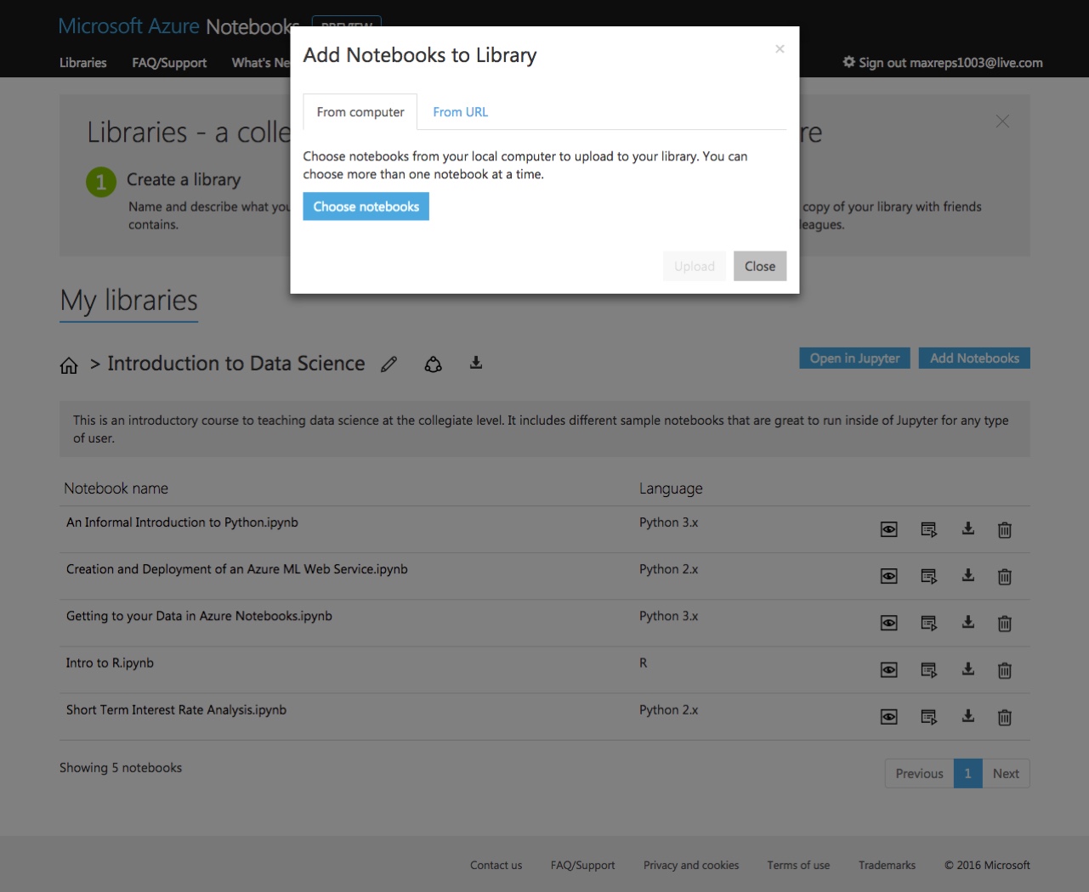Screen dimensions: 1089x892
Task: Sort by the Language column header
Action: point(671,488)
